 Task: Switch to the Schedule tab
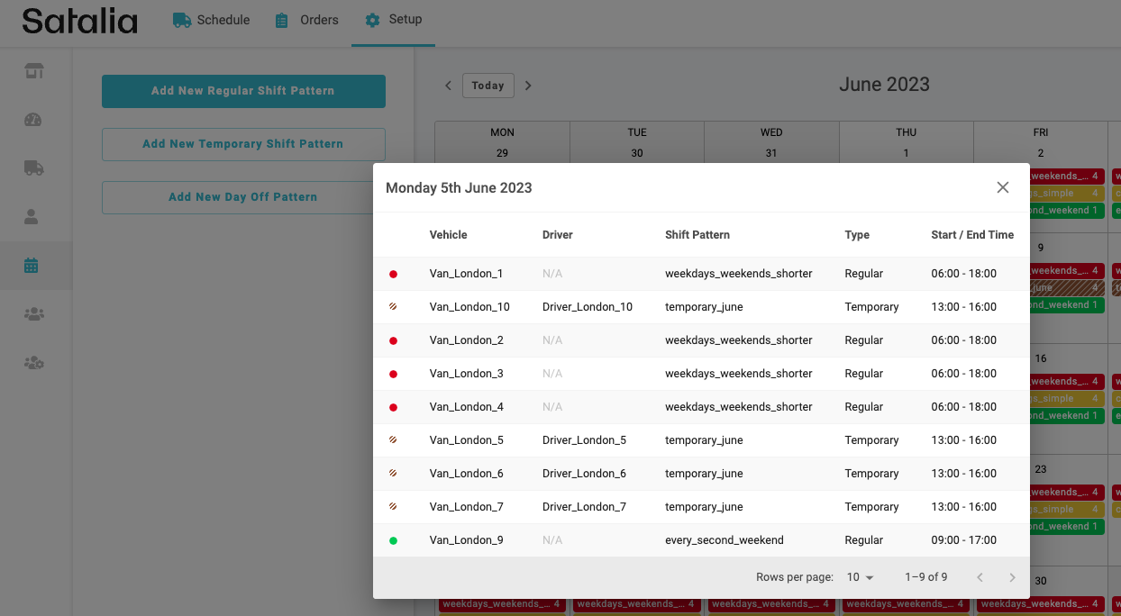pyautogui.click(x=211, y=20)
